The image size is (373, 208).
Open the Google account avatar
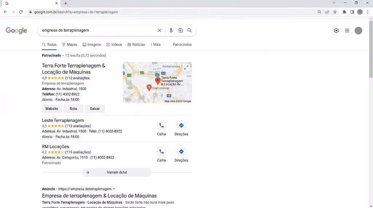pyautogui.click(x=358, y=31)
